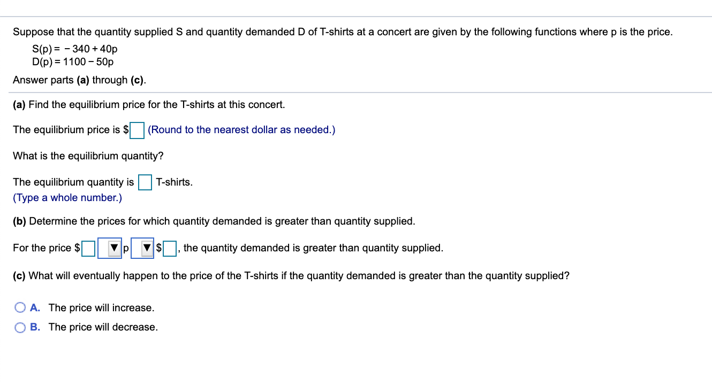Click the Type a whole number hint text
This screenshot has width=712, height=384.
pos(66,197)
